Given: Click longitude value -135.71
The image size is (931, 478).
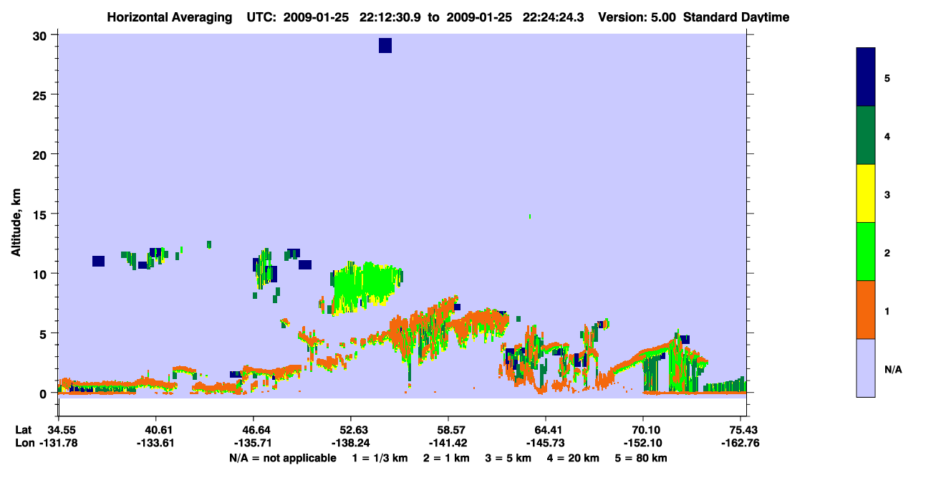Looking at the screenshot, I should tap(254, 443).
